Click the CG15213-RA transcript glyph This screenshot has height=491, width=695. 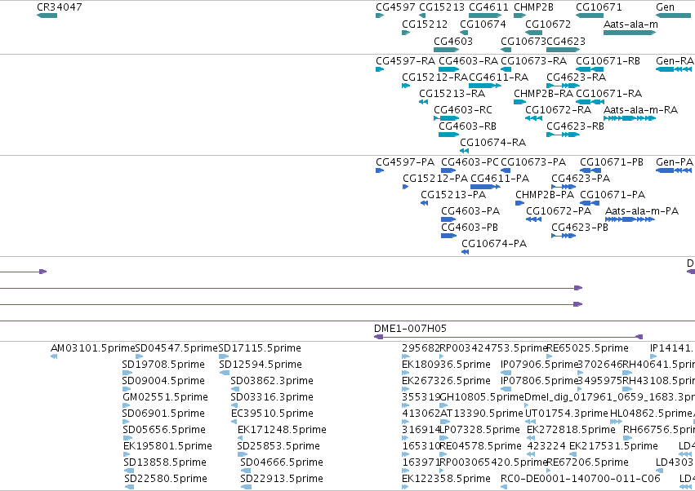(x=423, y=102)
